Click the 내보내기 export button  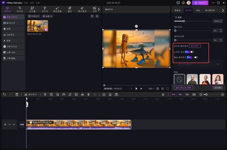pos(200,3)
